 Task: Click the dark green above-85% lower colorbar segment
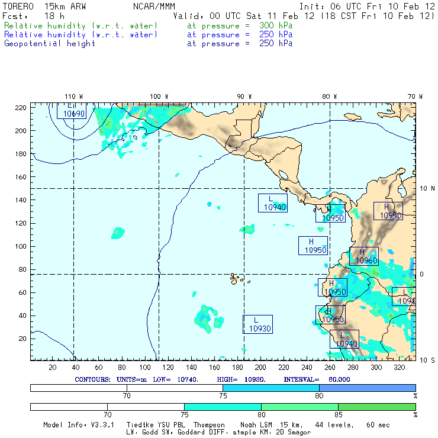tap(377, 407)
